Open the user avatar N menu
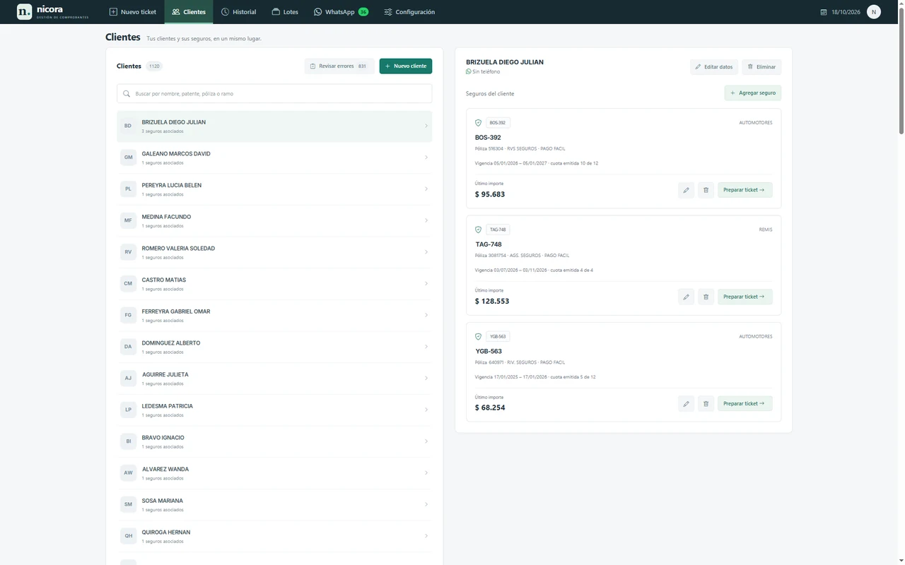905x565 pixels. (x=874, y=12)
